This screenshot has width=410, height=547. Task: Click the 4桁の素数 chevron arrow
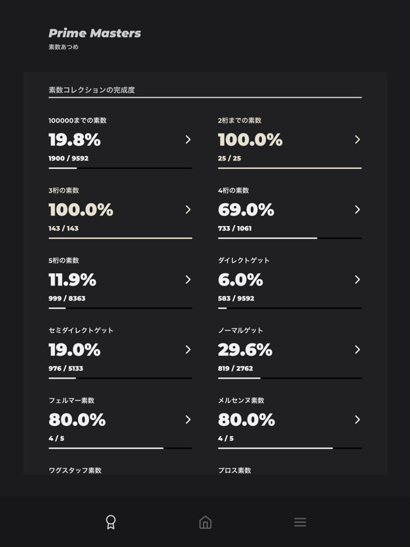[x=358, y=210]
